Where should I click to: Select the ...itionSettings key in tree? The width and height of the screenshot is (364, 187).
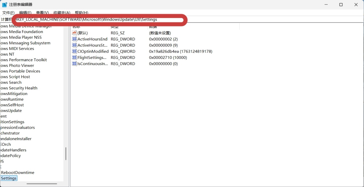pyautogui.click(x=12, y=122)
